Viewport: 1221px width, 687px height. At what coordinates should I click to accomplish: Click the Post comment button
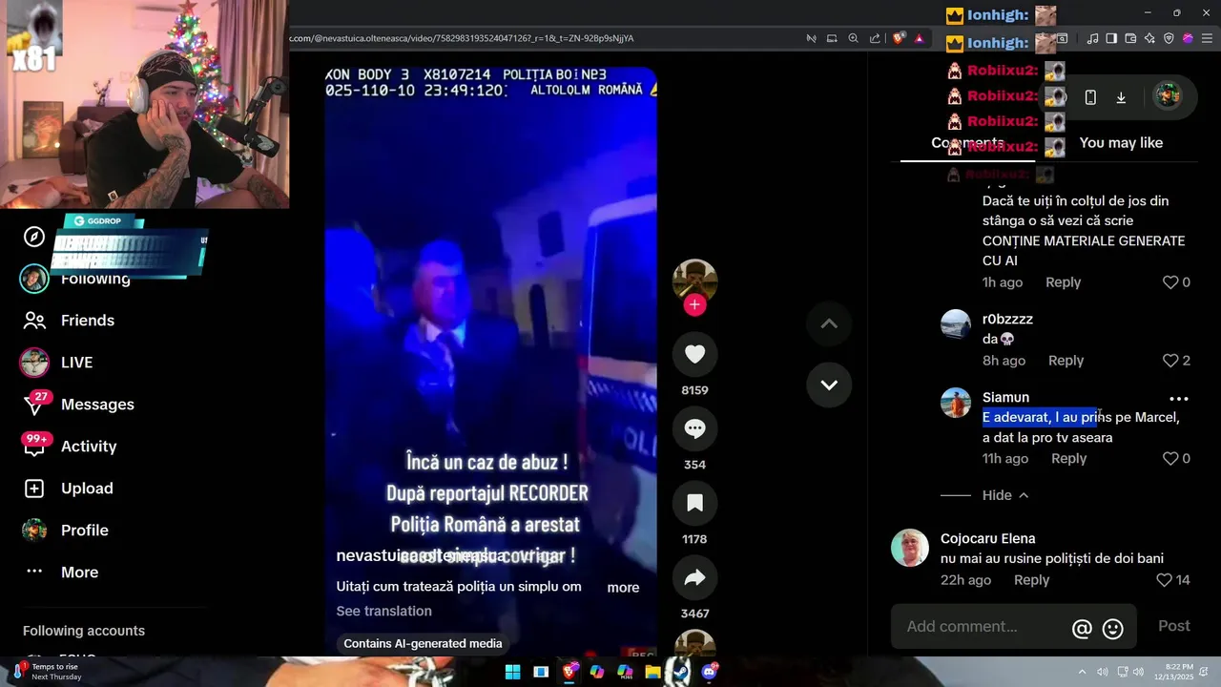click(1173, 626)
